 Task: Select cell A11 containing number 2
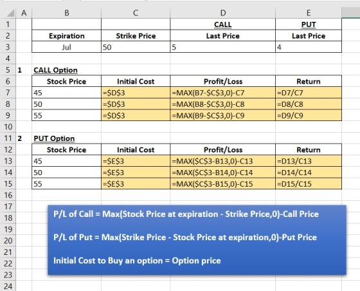24,138
